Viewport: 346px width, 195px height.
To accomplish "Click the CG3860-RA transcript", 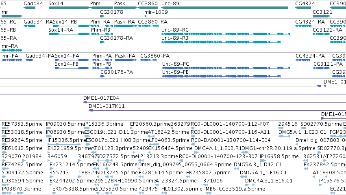I will (x=148, y=26).
